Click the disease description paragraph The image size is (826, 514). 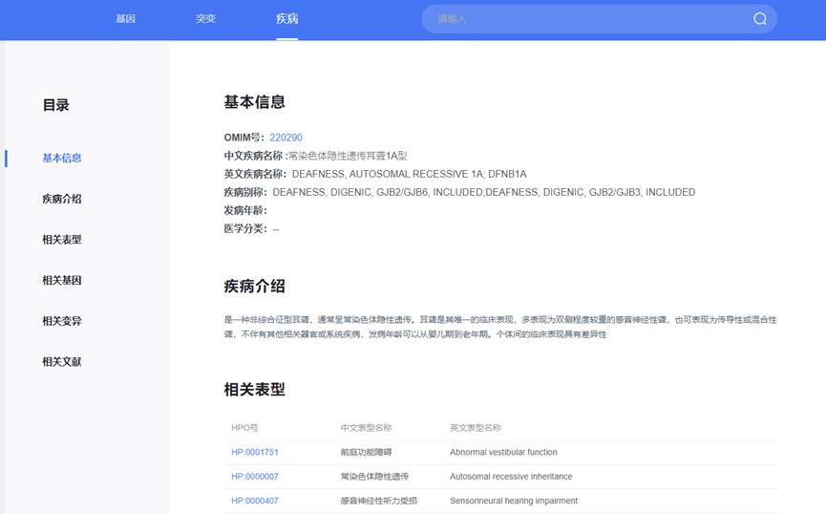point(500,327)
